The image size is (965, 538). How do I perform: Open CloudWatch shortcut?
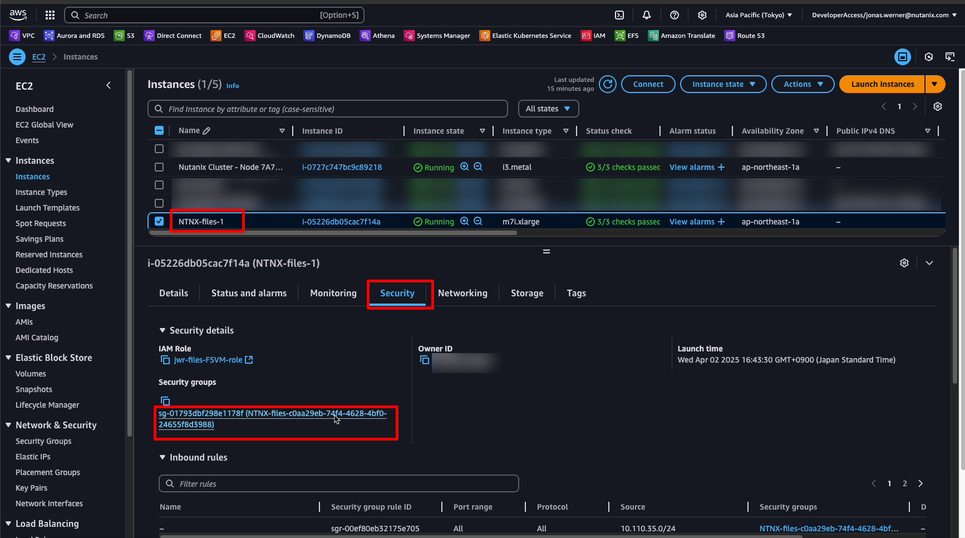270,36
